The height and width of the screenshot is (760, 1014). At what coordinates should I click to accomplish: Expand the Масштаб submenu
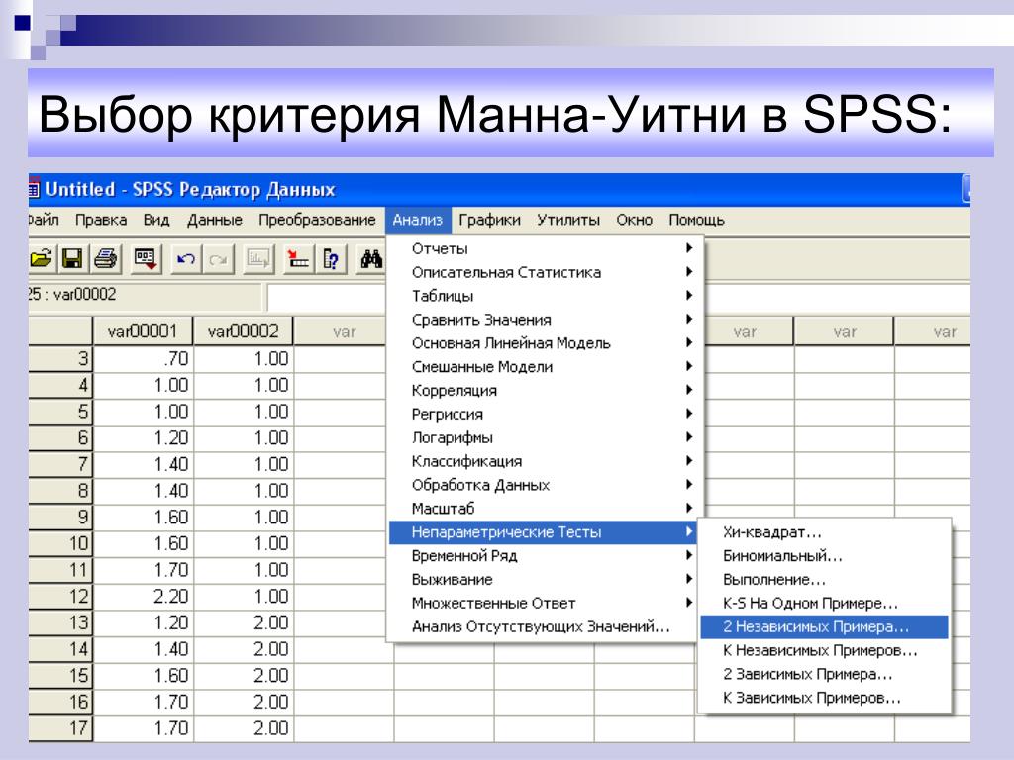click(x=543, y=509)
